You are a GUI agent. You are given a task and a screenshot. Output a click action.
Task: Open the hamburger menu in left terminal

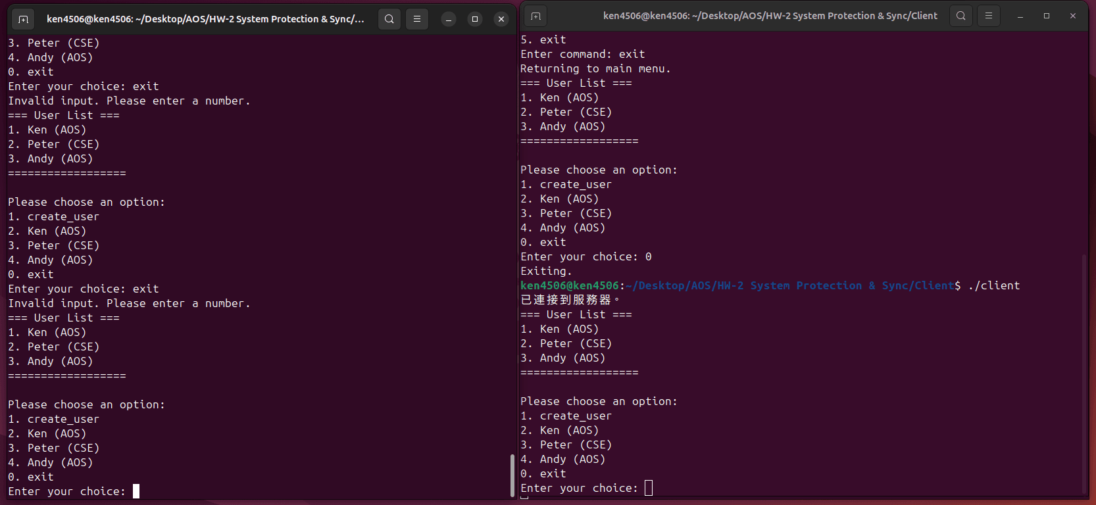pyautogui.click(x=417, y=19)
